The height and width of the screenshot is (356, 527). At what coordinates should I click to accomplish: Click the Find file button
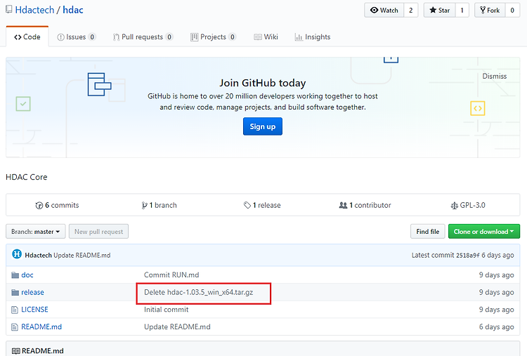point(427,232)
